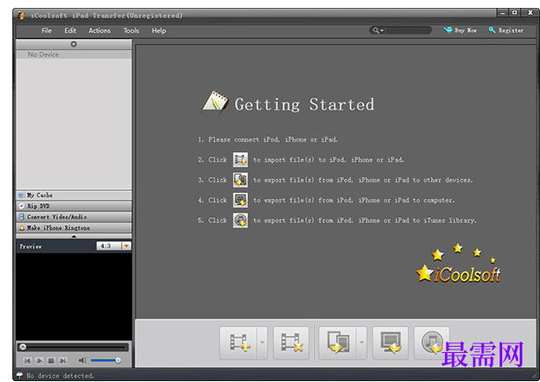Open Make iPhone Ringtone section
540x382 pixels.
click(74, 228)
